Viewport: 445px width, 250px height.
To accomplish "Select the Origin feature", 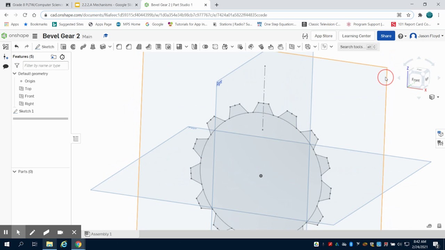I will [x=30, y=81].
